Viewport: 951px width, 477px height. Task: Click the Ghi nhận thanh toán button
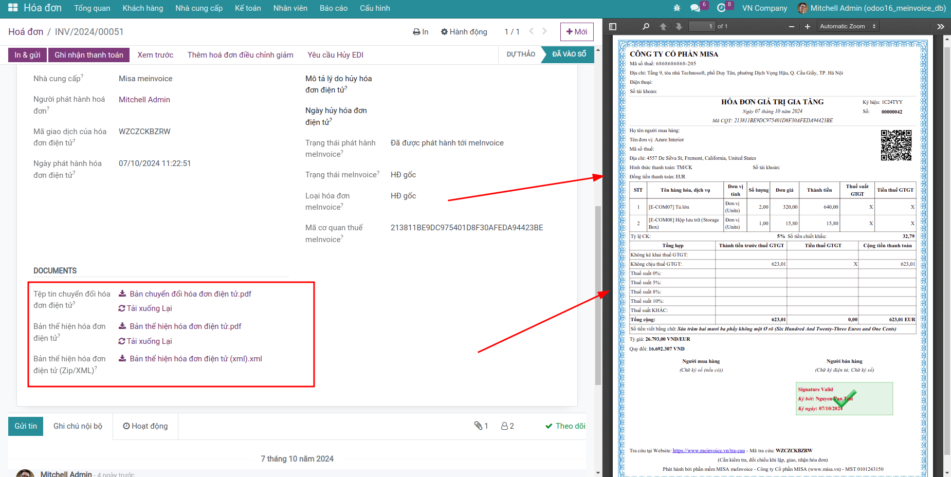[89, 55]
